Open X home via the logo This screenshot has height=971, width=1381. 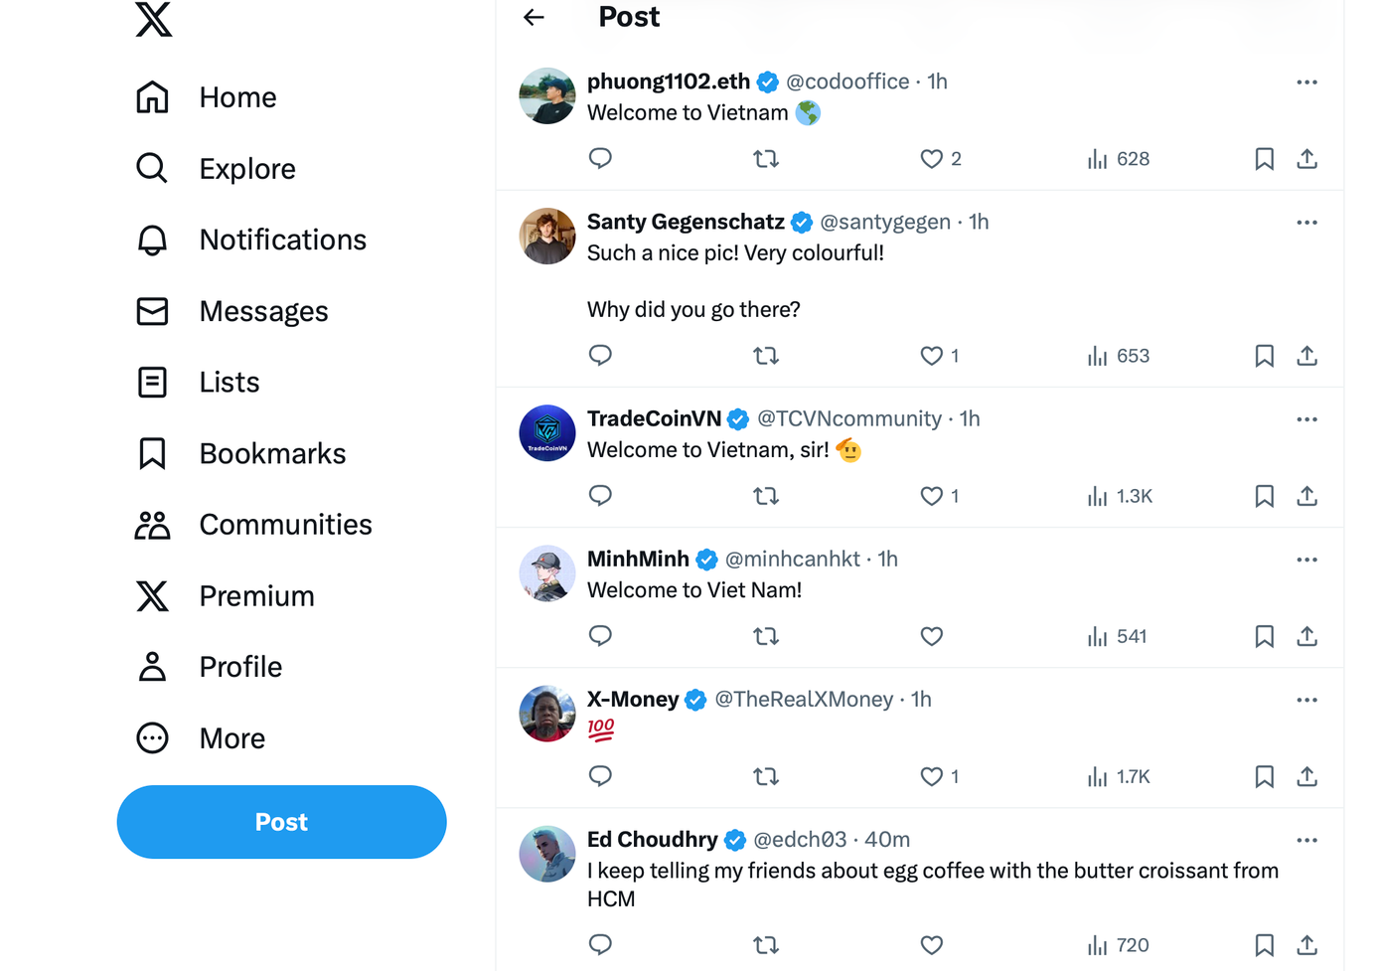(154, 19)
